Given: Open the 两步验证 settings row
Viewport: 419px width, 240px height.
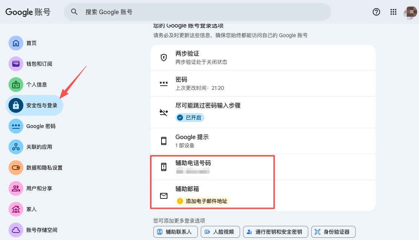Looking at the screenshot, I should coord(263,57).
